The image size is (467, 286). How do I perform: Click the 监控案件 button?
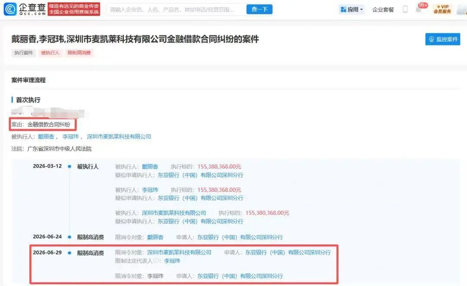click(443, 39)
